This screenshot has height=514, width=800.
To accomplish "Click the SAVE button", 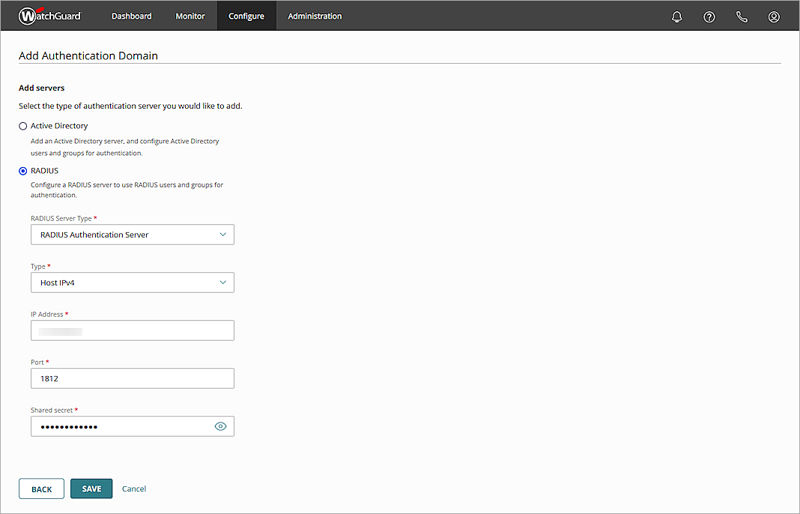I will (91, 489).
